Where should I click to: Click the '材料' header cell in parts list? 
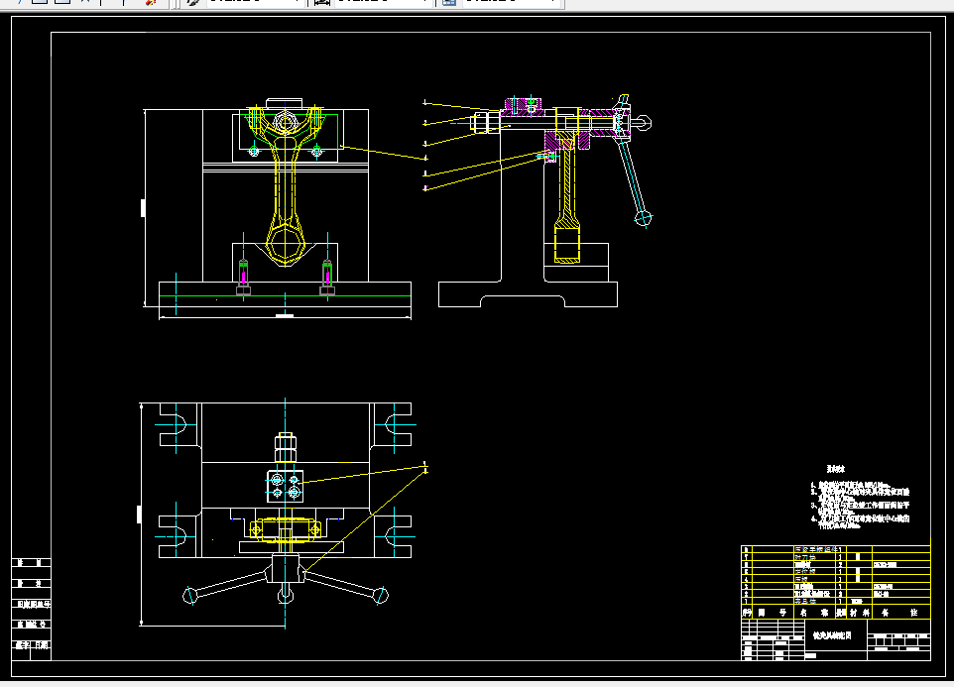[860, 613]
